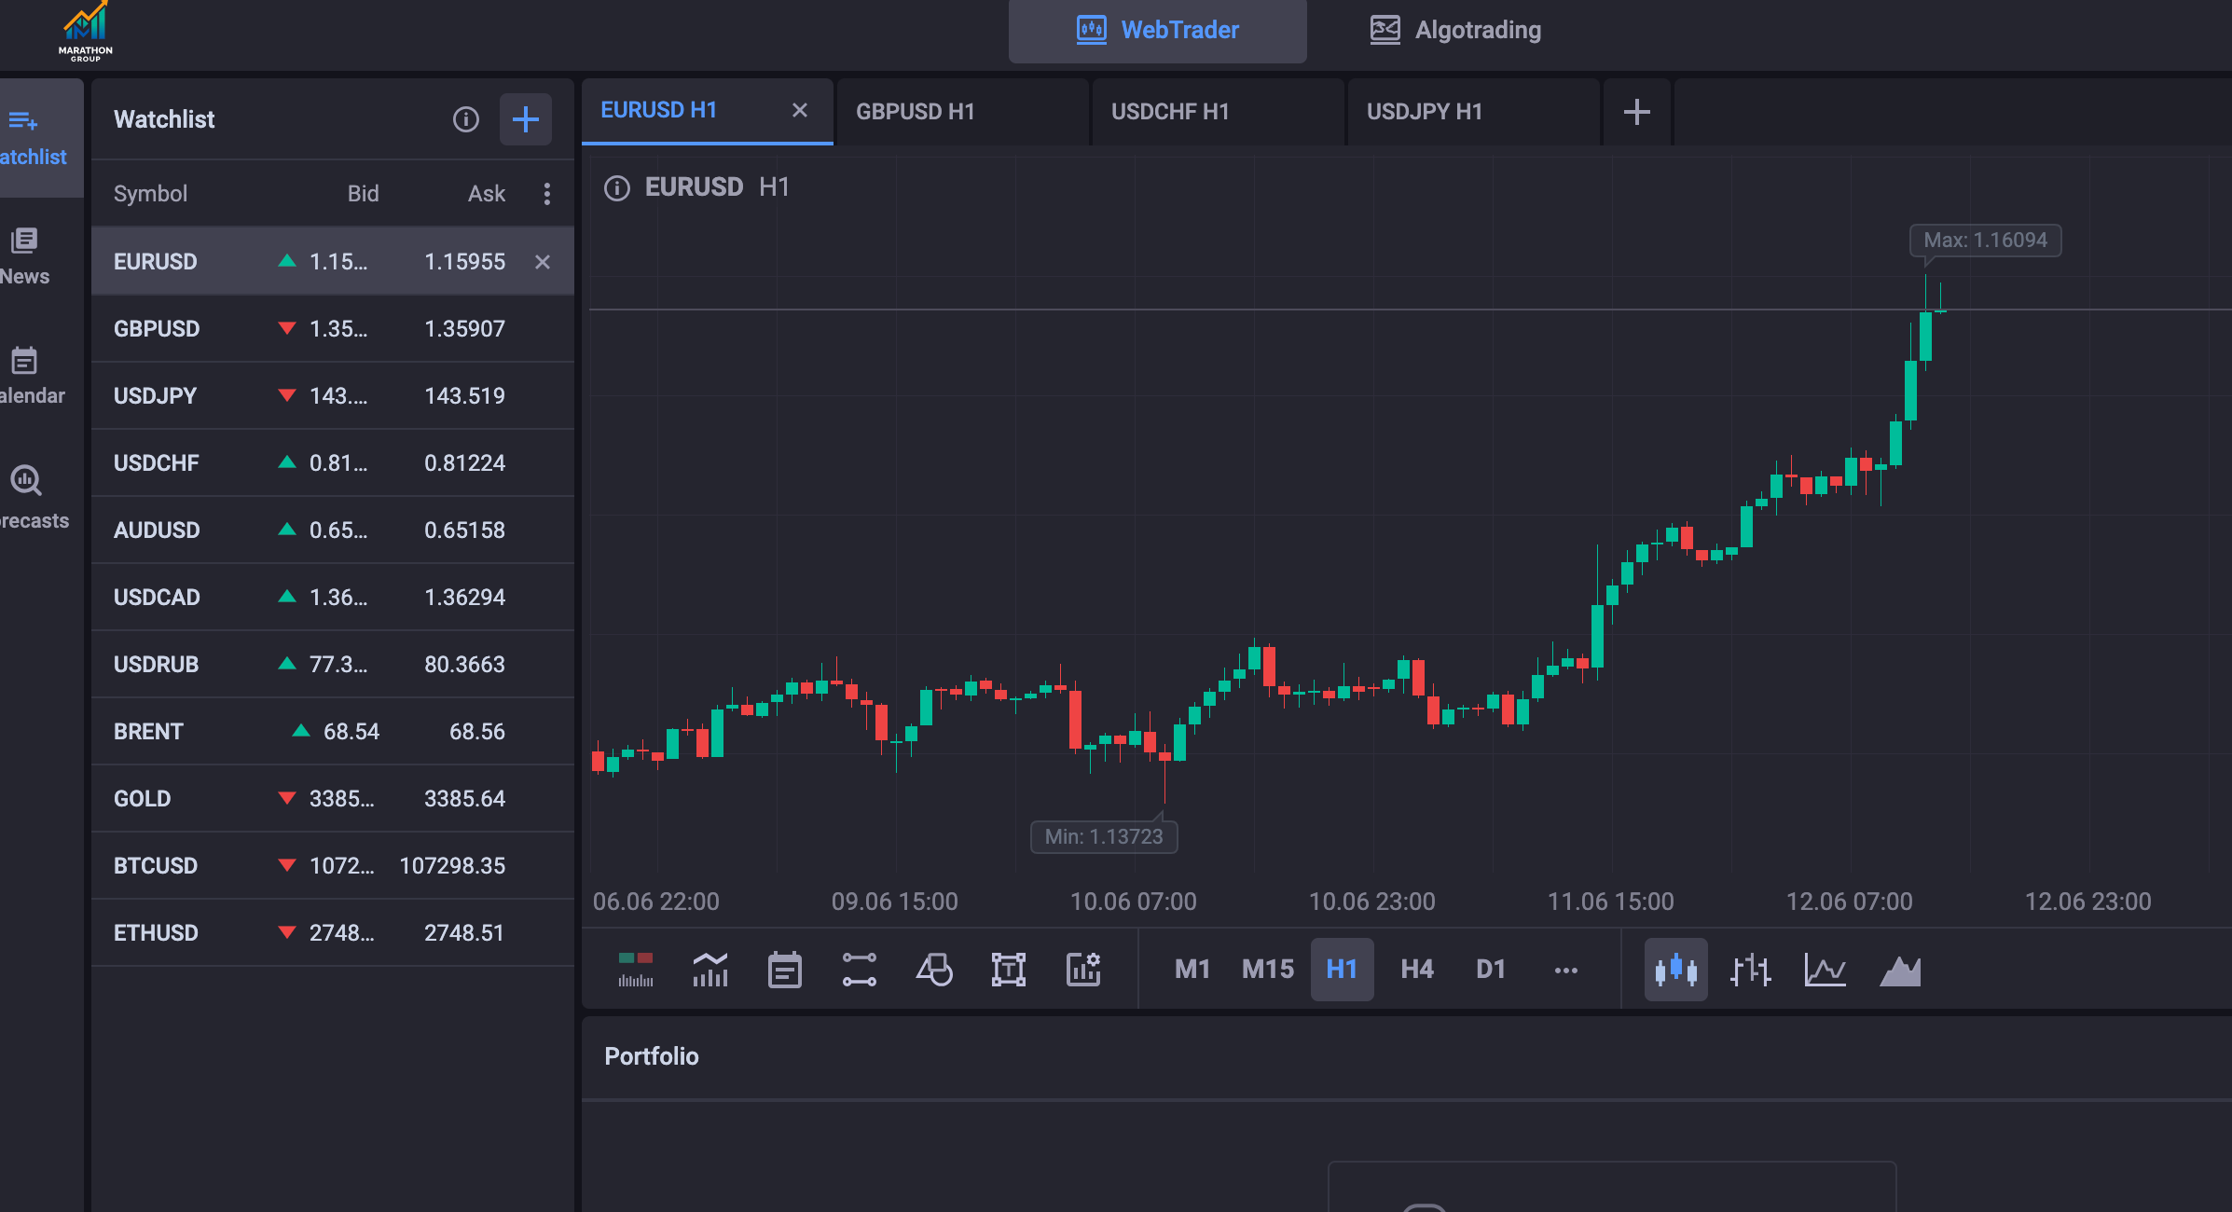Viewport: 2232px width, 1212px height.
Task: Select the GBPUSD watchlist row
Action: click(333, 329)
